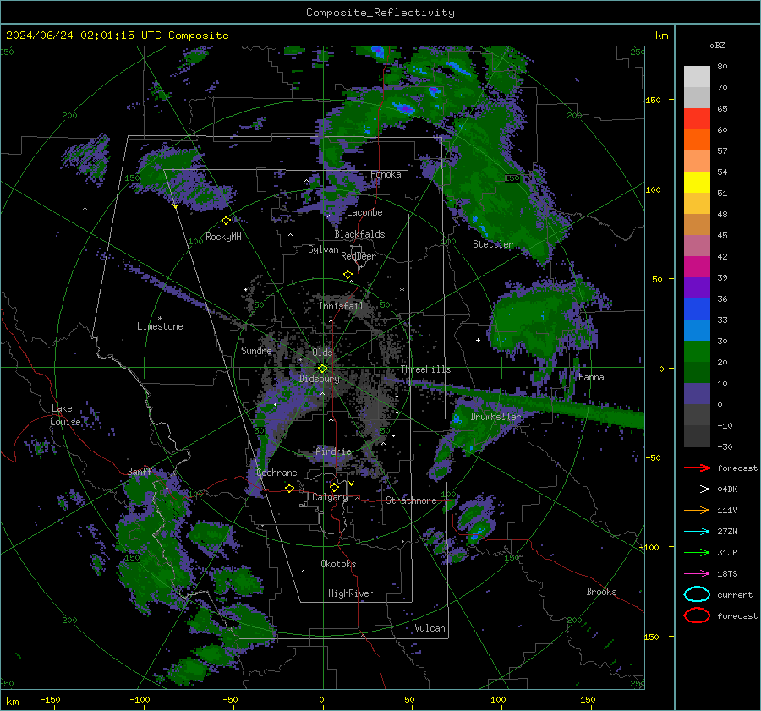Screen dimensions: 761x711
Task: Select the cyan current ellipse icon
Action: (697, 594)
